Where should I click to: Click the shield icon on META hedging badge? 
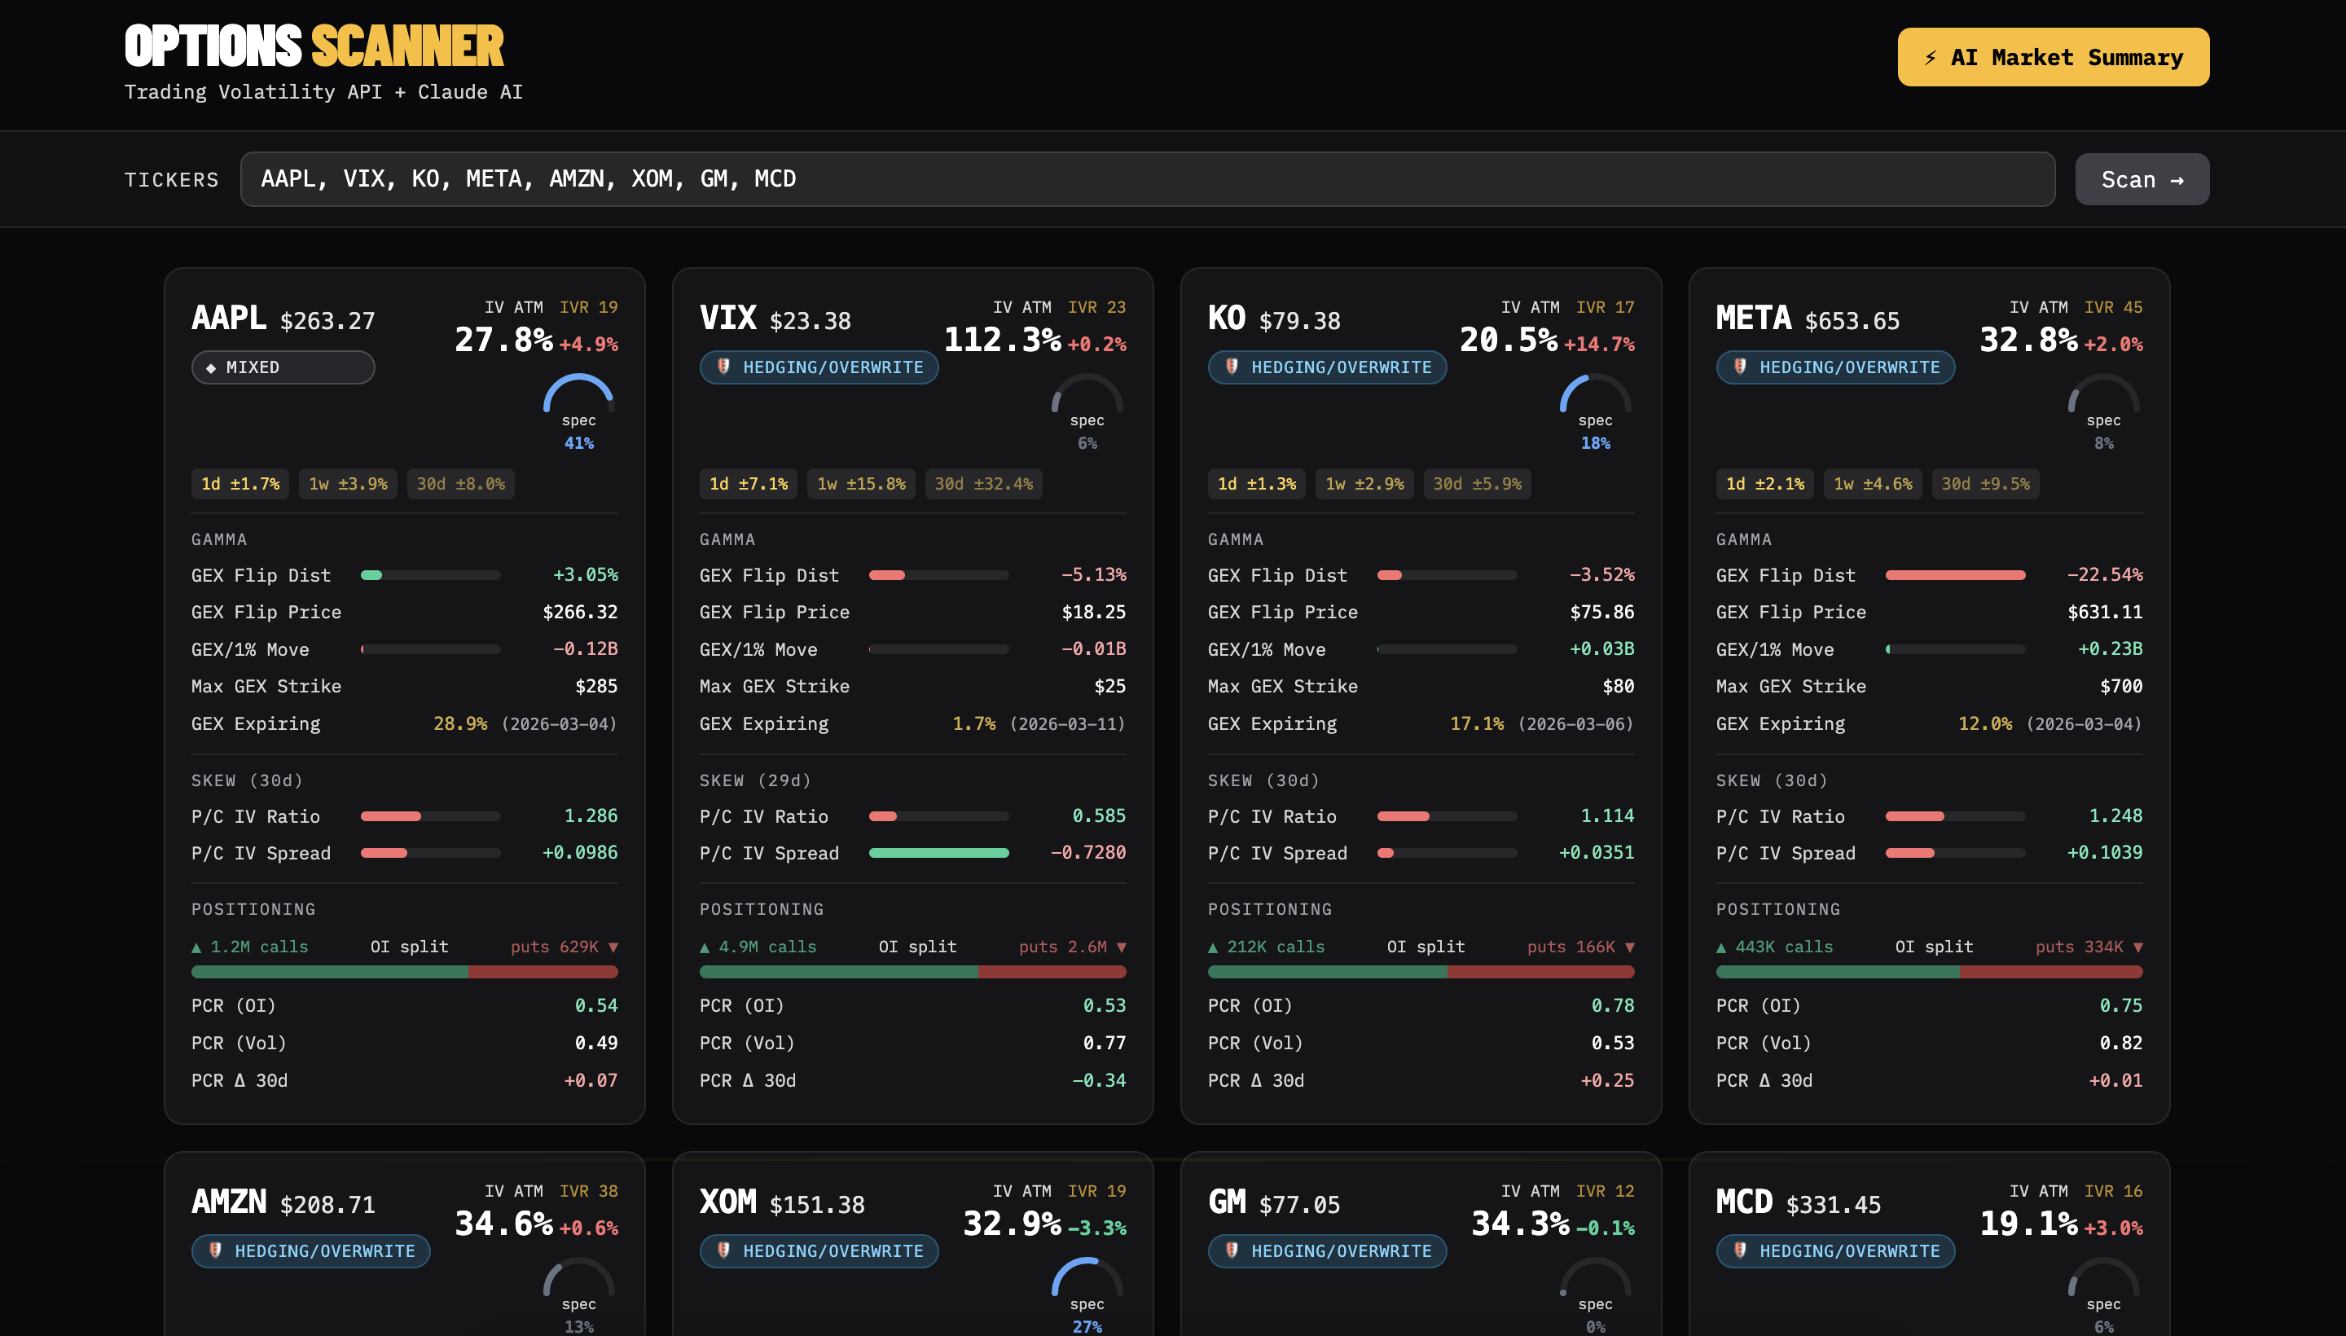[x=1741, y=367]
